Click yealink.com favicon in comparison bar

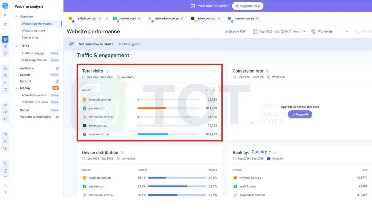(x=115, y=19)
